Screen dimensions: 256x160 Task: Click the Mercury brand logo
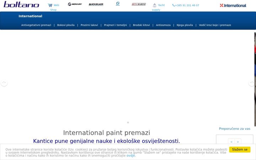[75, 4]
